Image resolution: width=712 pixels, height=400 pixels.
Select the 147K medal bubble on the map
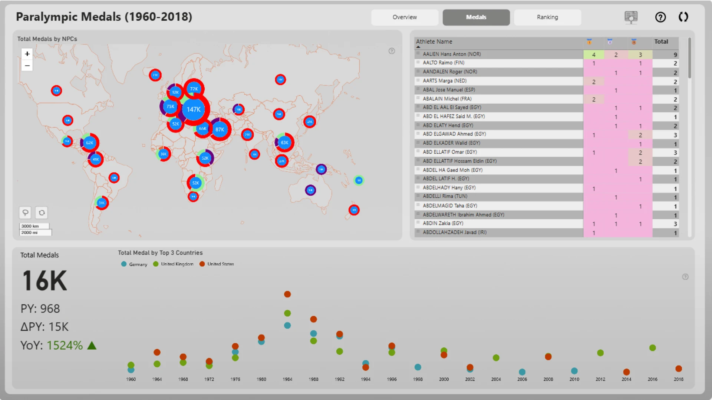[194, 109]
